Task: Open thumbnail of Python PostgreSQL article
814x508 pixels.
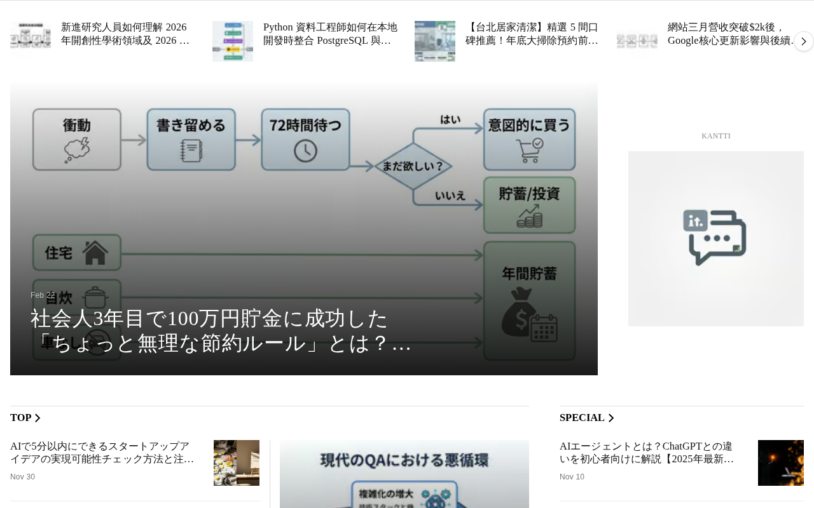Action: click(x=233, y=41)
